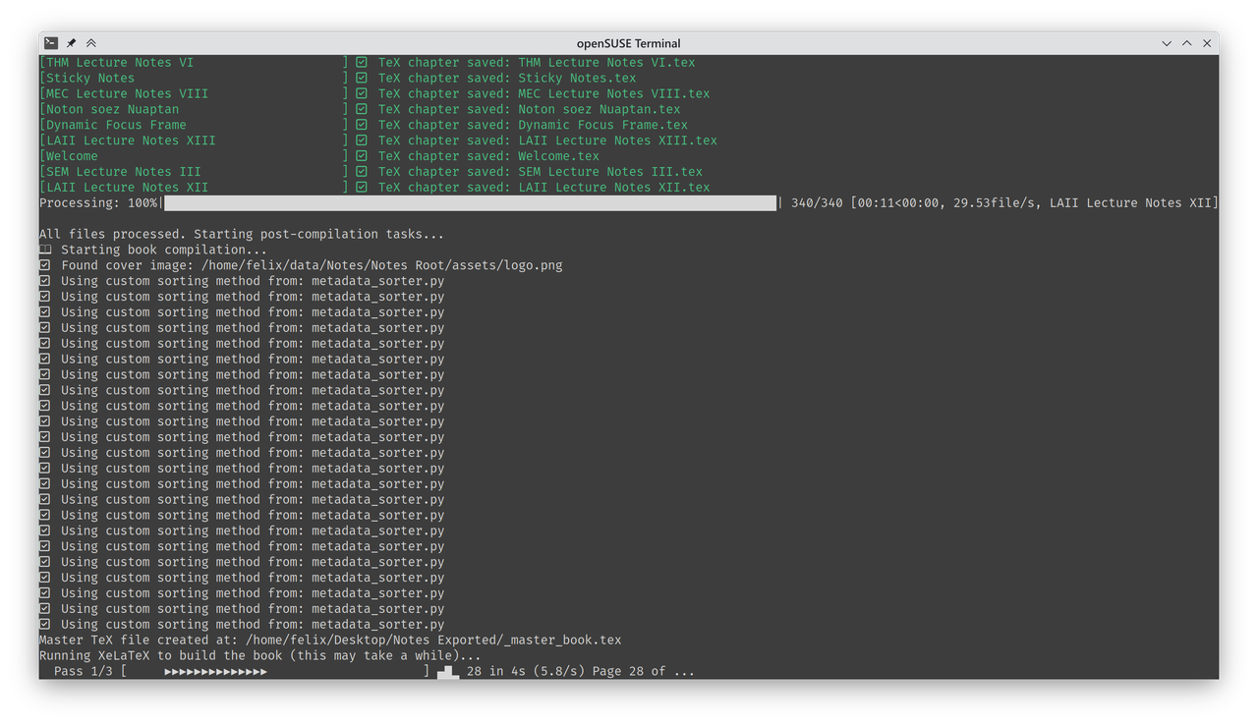Screen dimensions: 1258x725
Task: Pin the window on all desktops
Action: (x=71, y=43)
